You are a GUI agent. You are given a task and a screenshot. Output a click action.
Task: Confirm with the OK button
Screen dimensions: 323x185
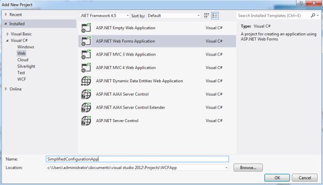coord(277,178)
